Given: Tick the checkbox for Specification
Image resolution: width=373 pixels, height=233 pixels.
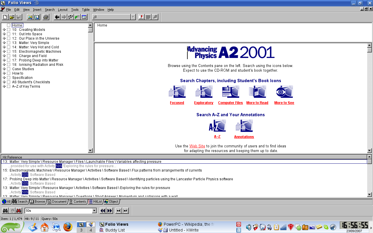Looking at the screenshot, I should click(9, 78).
